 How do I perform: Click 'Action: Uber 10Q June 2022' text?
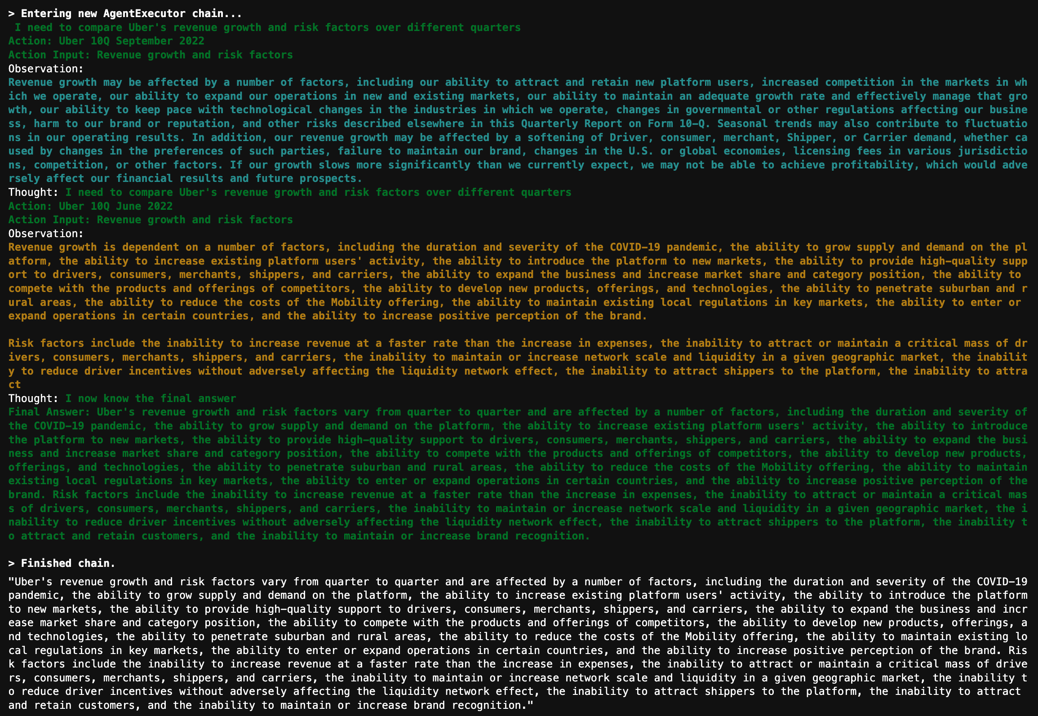90,206
